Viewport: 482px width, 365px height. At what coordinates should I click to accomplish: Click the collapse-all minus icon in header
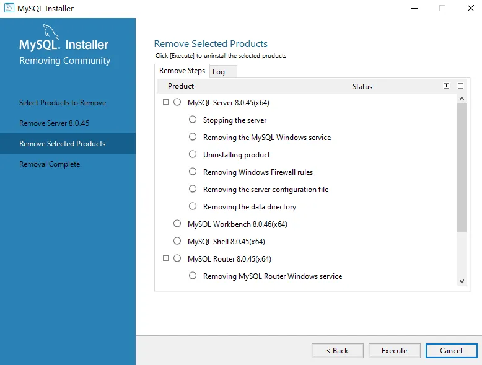tap(460, 86)
